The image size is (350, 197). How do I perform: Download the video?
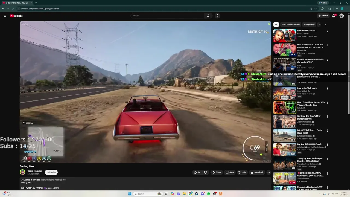coord(257,172)
